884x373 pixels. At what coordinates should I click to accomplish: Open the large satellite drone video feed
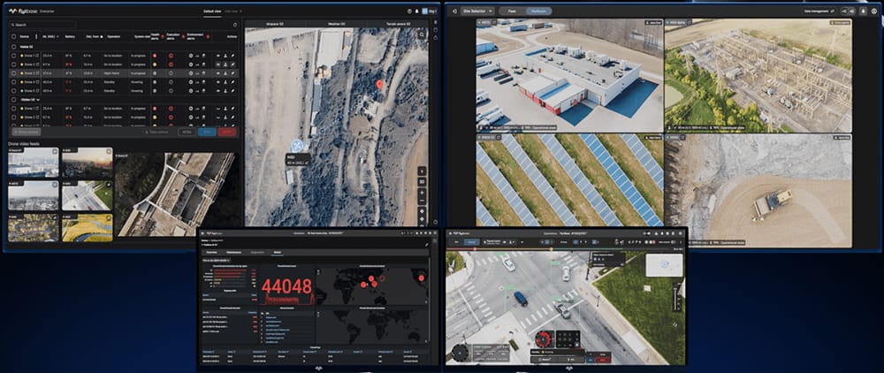pyautogui.click(x=175, y=194)
